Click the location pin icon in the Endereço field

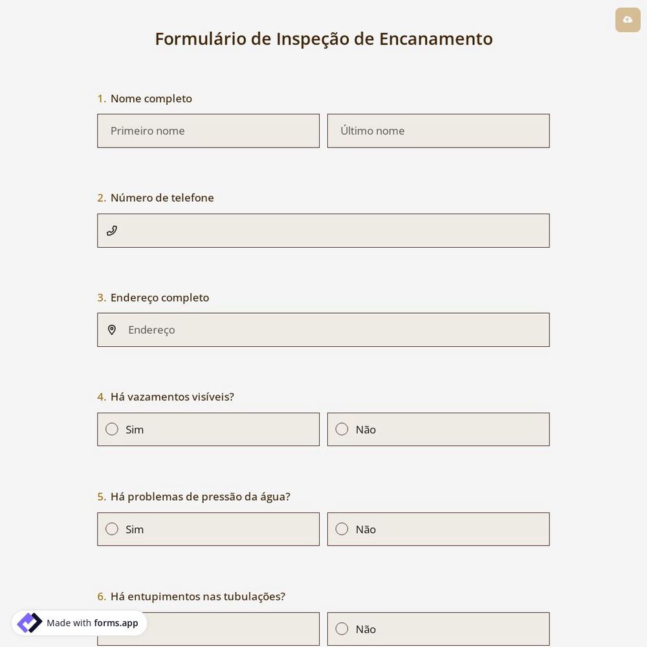click(112, 329)
